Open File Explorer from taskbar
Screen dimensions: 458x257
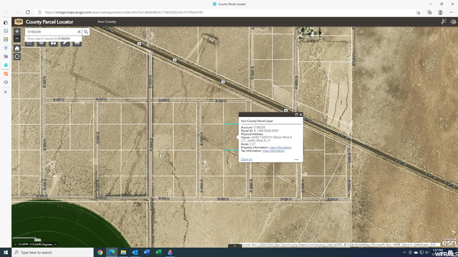[124, 252]
